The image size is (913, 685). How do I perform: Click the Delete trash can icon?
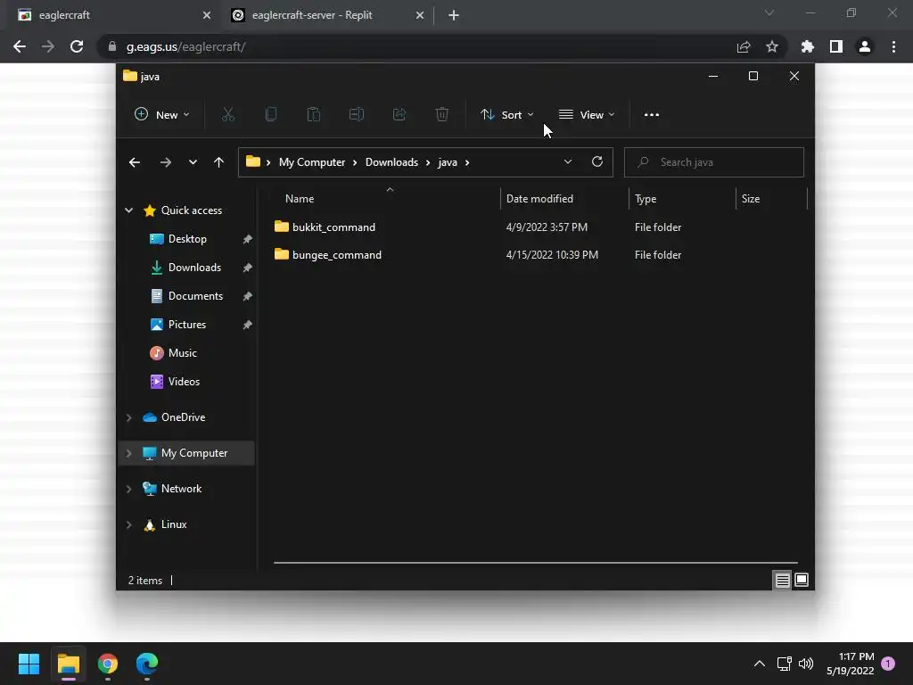[442, 115]
